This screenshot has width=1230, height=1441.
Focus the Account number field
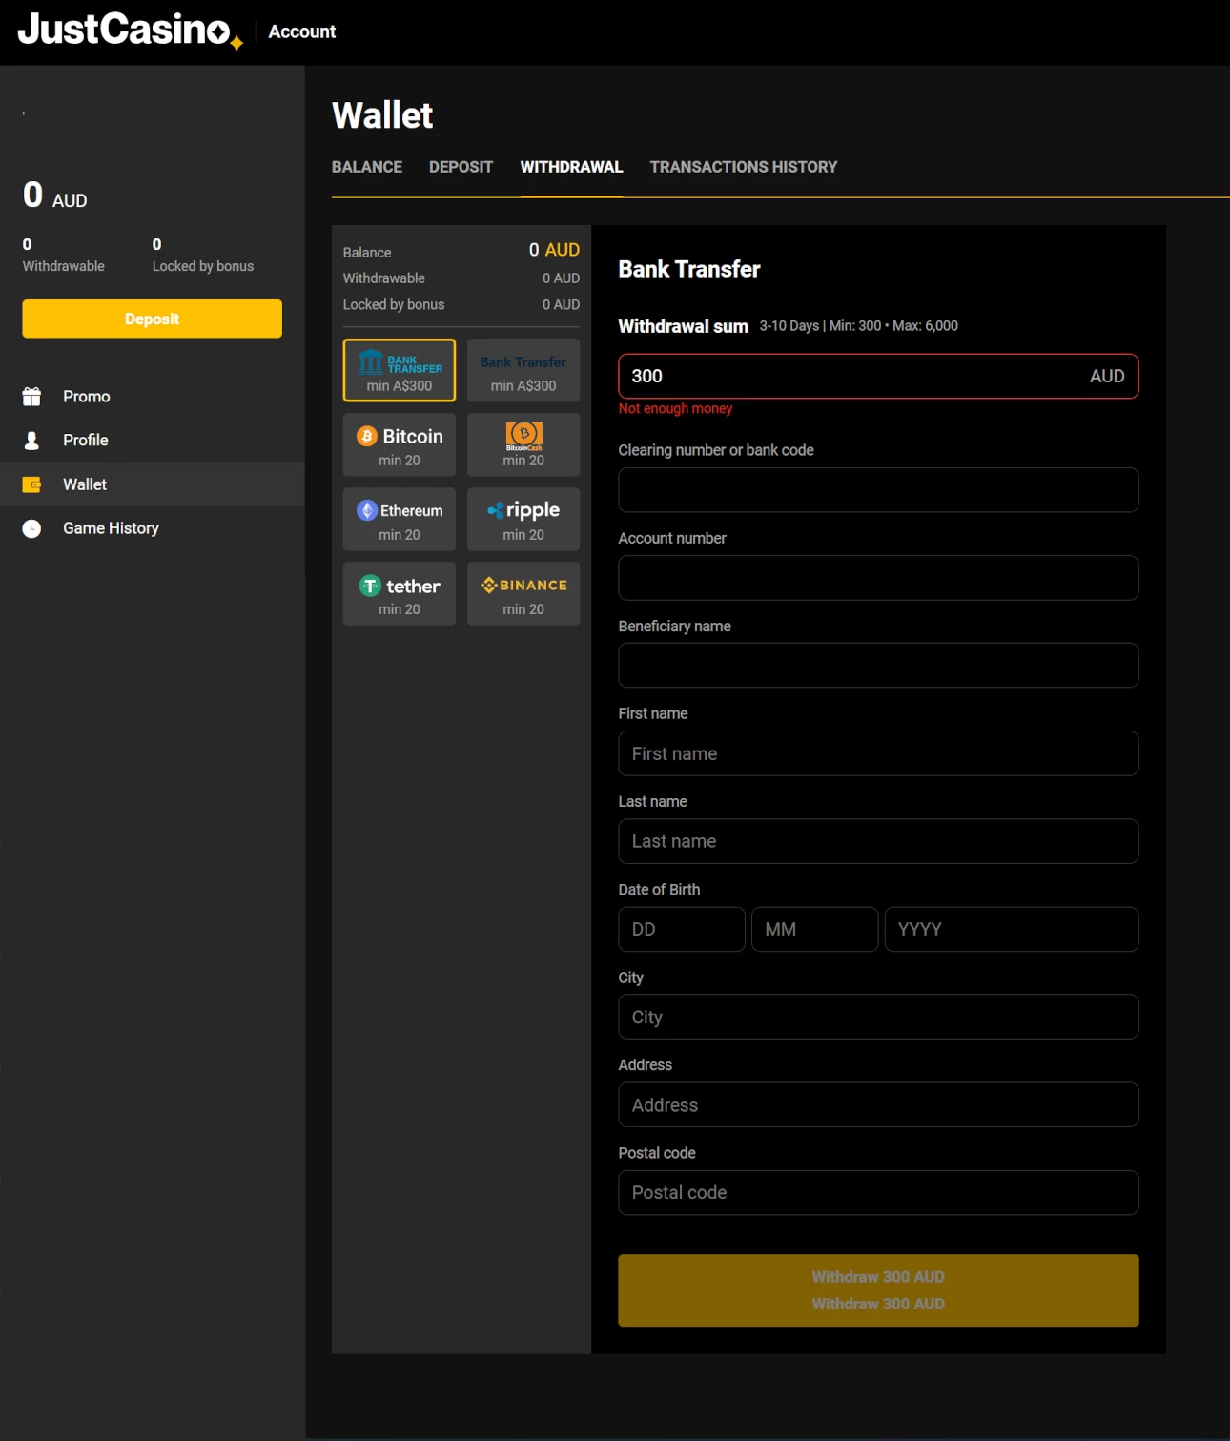tap(878, 578)
